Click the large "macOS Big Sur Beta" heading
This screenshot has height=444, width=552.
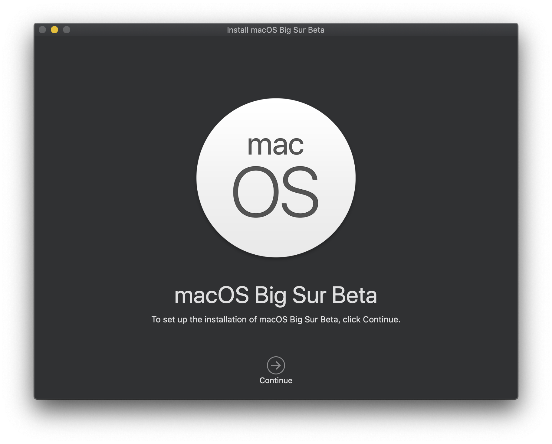pyautogui.click(x=276, y=295)
